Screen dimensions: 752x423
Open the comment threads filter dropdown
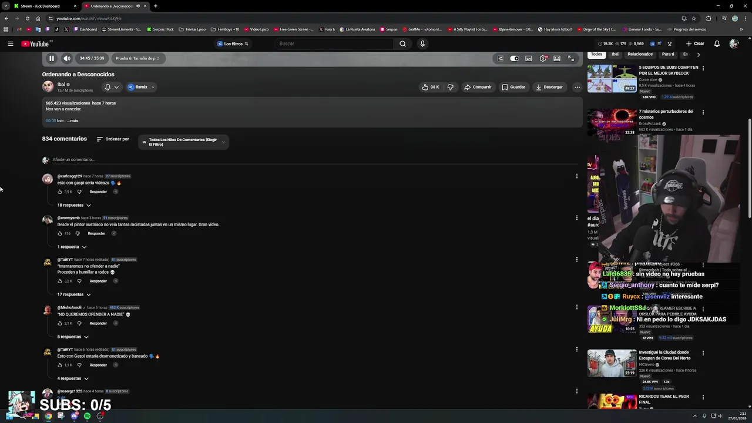(x=183, y=142)
